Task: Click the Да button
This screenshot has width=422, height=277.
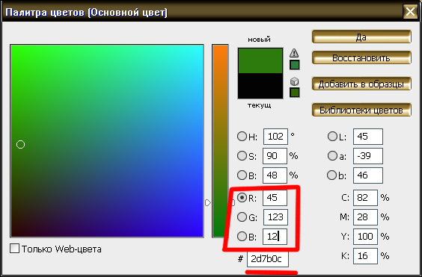Action: 361,37
